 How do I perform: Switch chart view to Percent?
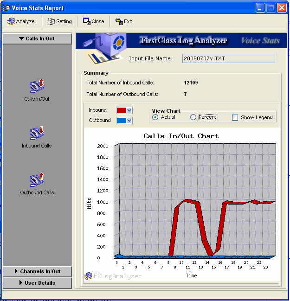[193, 117]
